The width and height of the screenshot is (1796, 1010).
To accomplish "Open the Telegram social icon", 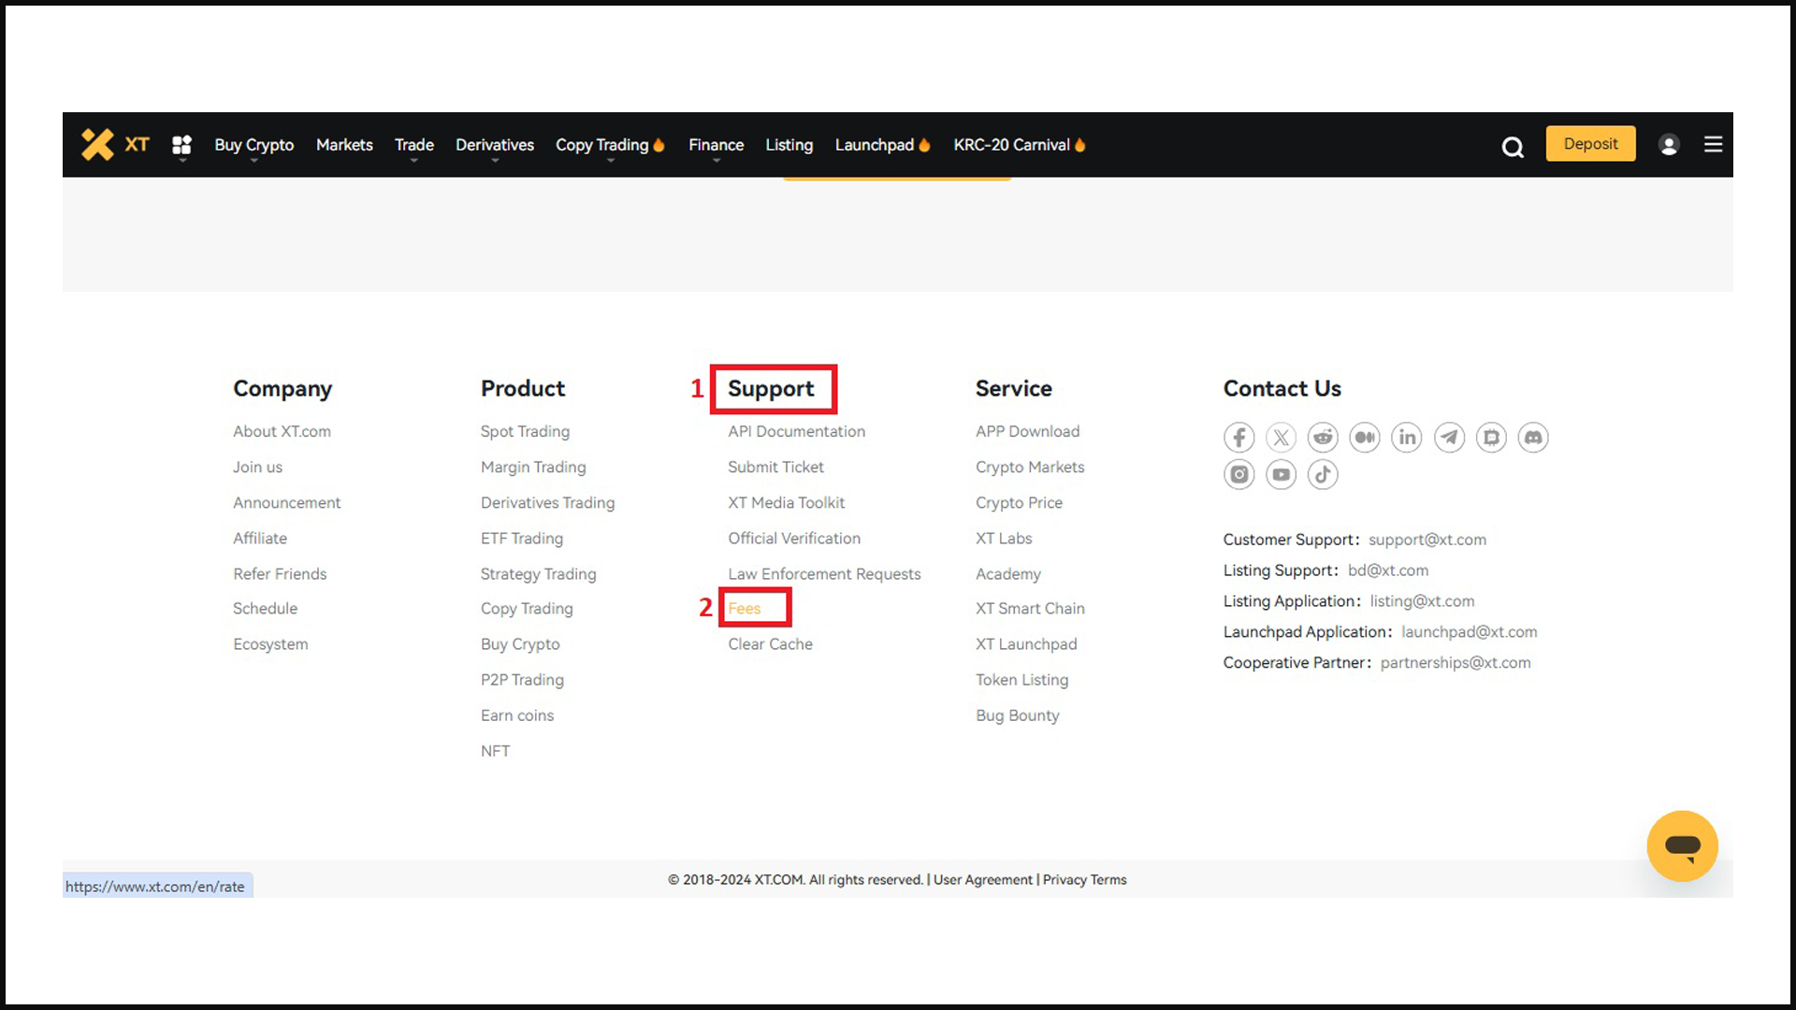I will [x=1449, y=437].
